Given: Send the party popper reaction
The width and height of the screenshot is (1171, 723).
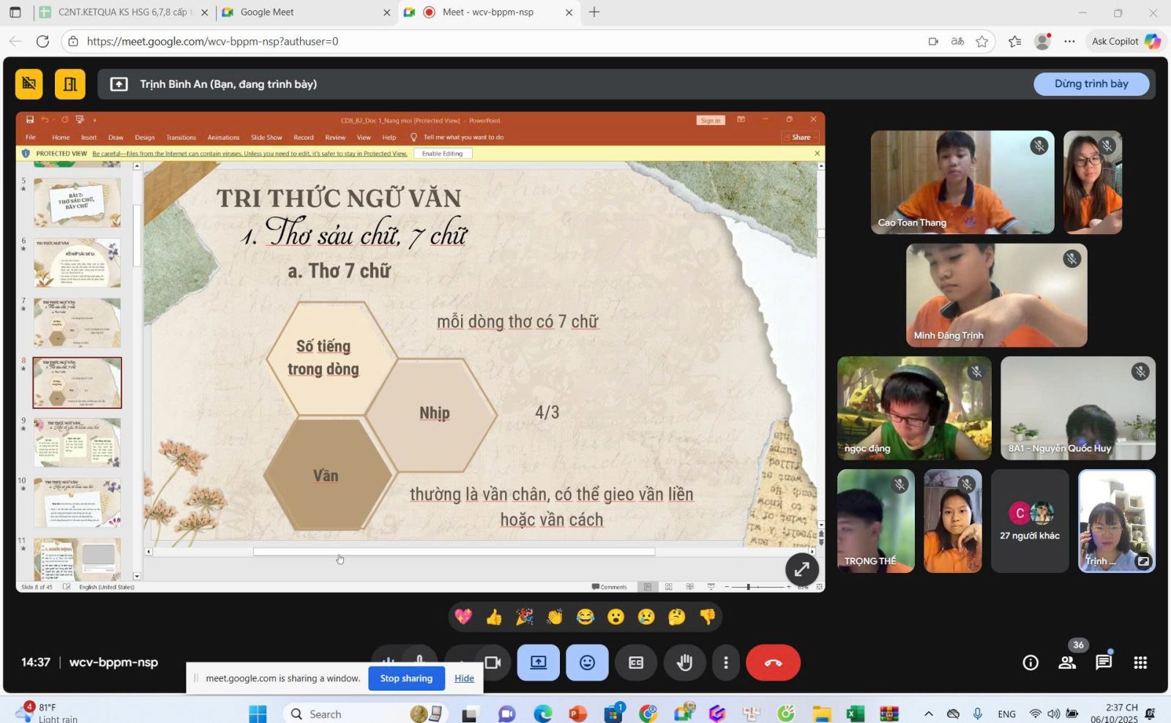Looking at the screenshot, I should tap(524, 617).
